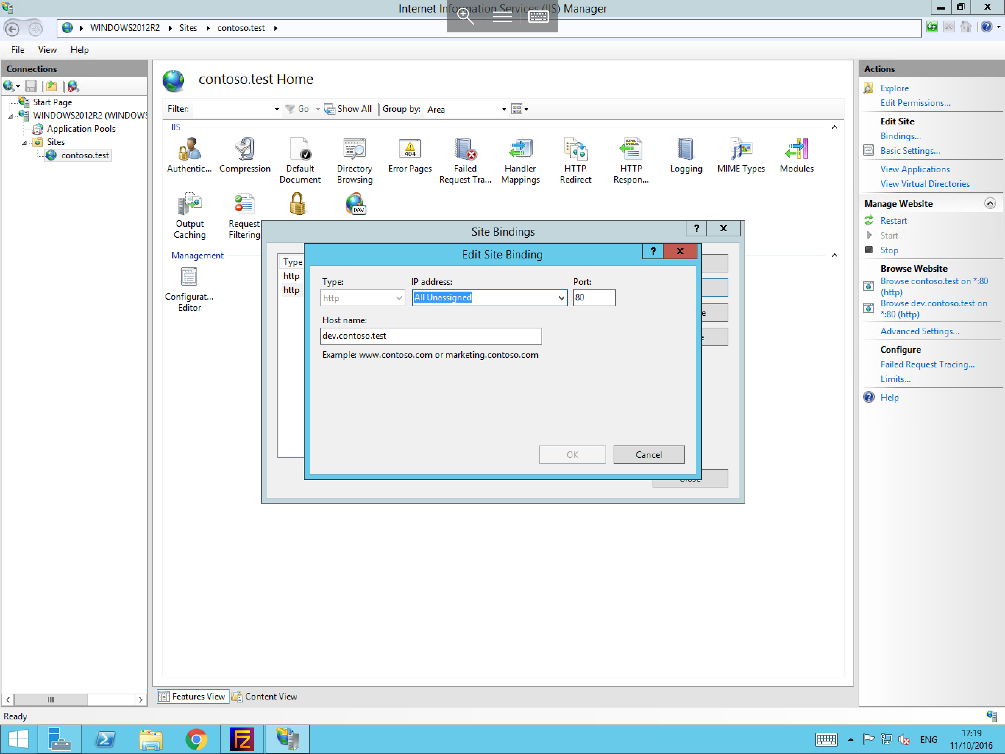The height and width of the screenshot is (754, 1005).
Task: Open the SSL Settings padlock icon
Action: pyautogui.click(x=297, y=204)
